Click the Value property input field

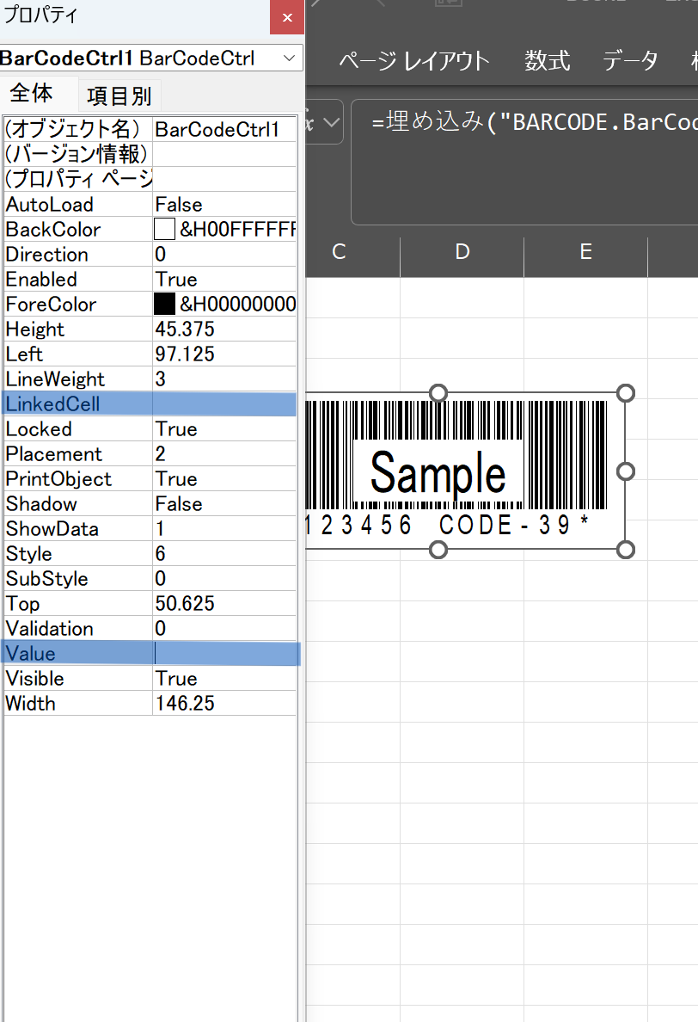click(x=225, y=654)
